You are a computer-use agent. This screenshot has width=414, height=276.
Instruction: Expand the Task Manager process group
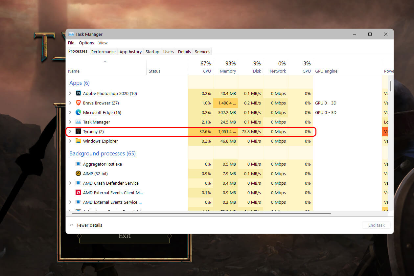pos(70,122)
